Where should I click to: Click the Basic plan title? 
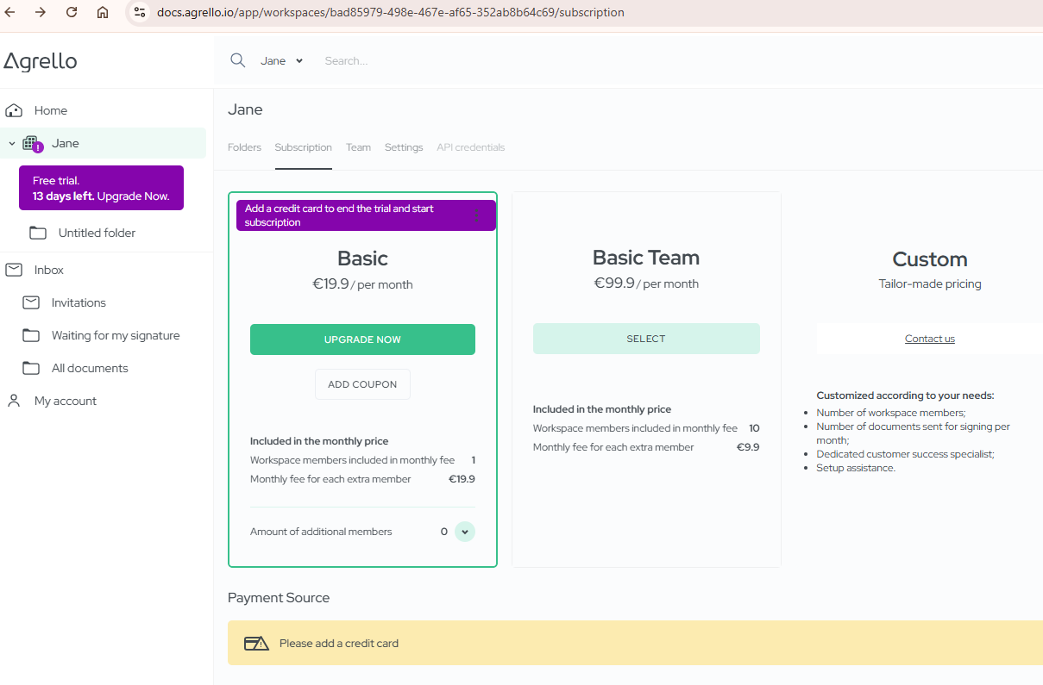pos(362,258)
